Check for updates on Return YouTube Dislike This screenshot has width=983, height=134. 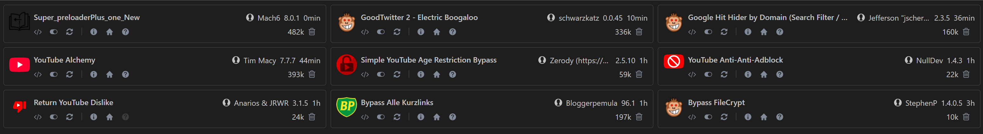click(x=70, y=117)
